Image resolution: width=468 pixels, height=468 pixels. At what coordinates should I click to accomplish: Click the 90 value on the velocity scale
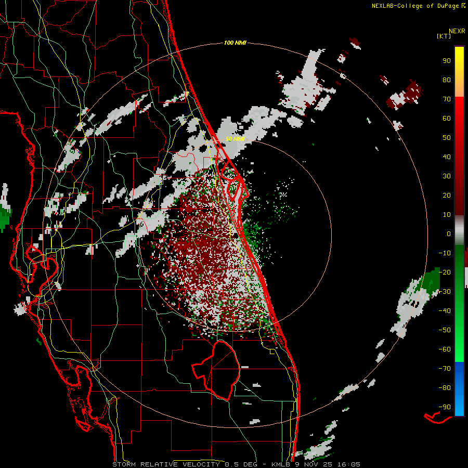[447, 61]
